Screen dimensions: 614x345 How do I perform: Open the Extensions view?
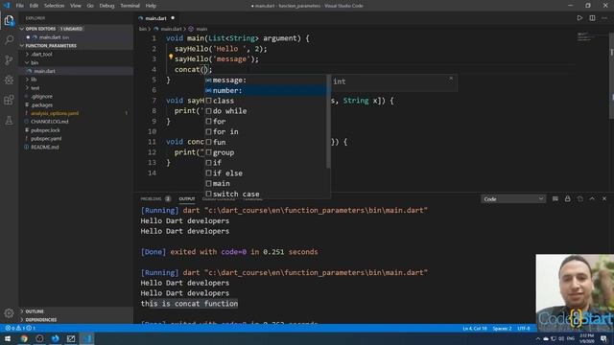pos(9,100)
